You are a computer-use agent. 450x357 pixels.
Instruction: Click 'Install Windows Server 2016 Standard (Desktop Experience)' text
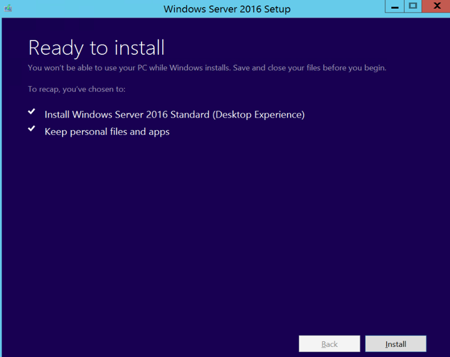pyautogui.click(x=174, y=115)
